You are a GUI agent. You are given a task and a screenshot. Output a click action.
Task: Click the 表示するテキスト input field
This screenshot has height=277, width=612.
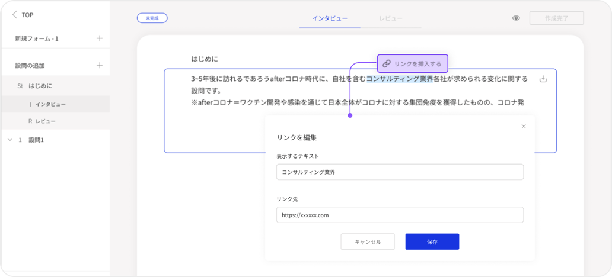pyautogui.click(x=400, y=172)
